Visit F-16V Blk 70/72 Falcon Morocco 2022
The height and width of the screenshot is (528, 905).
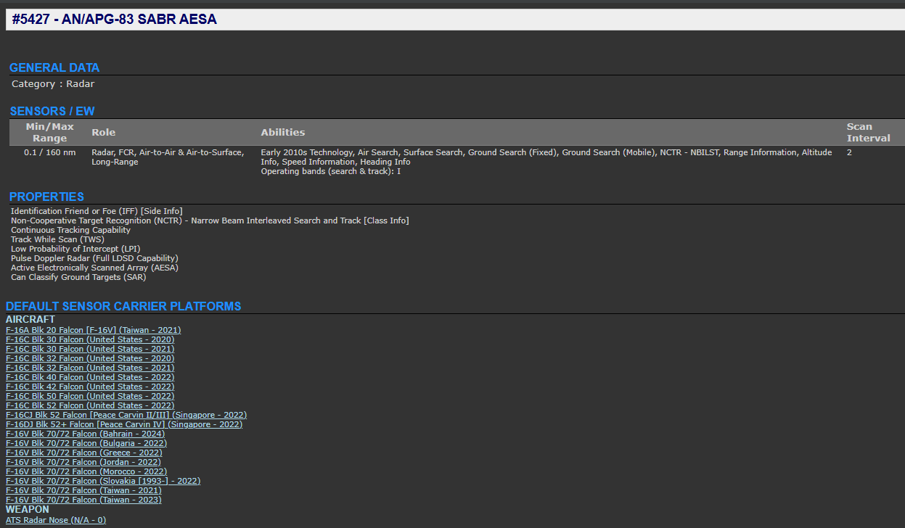[86, 471]
